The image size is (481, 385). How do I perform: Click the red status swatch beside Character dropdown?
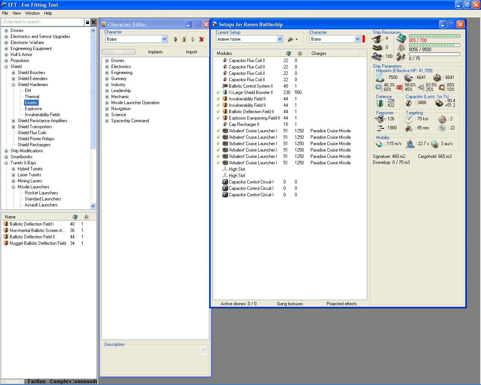pyautogui.click(x=363, y=39)
